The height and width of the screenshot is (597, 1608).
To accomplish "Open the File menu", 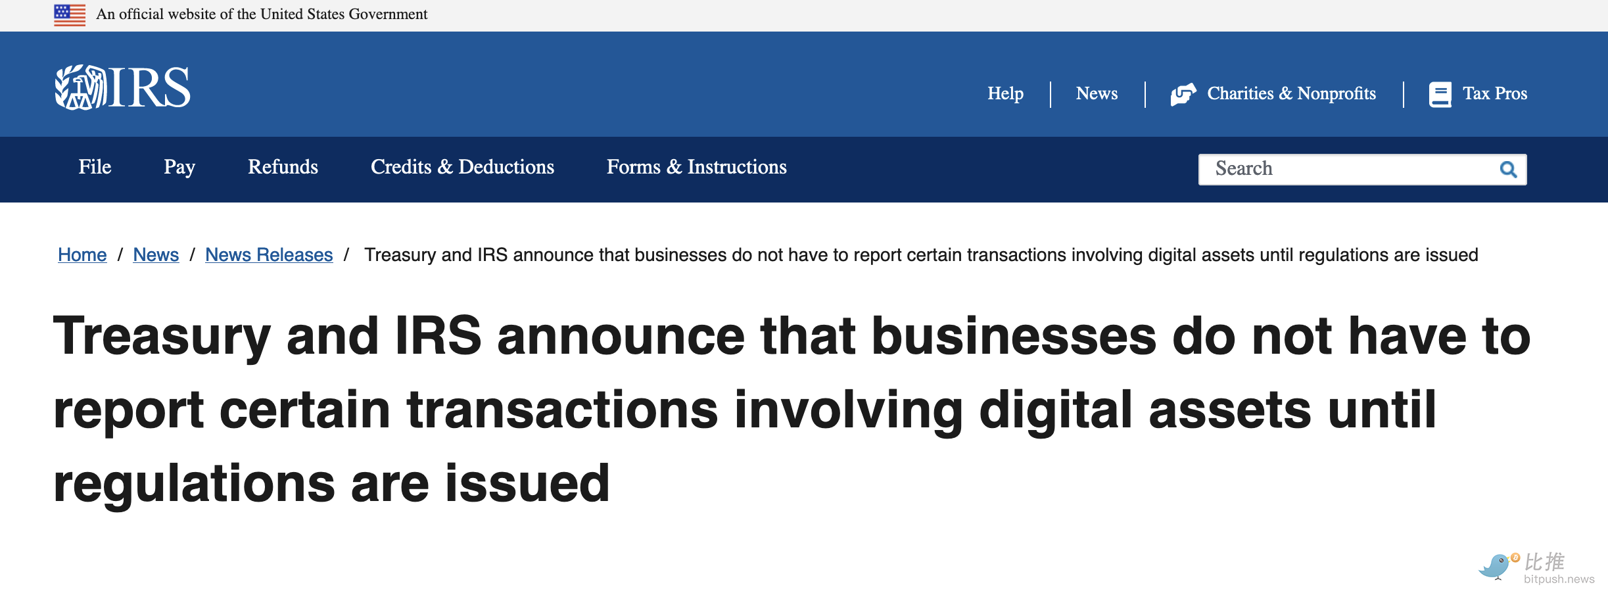I will click(95, 167).
